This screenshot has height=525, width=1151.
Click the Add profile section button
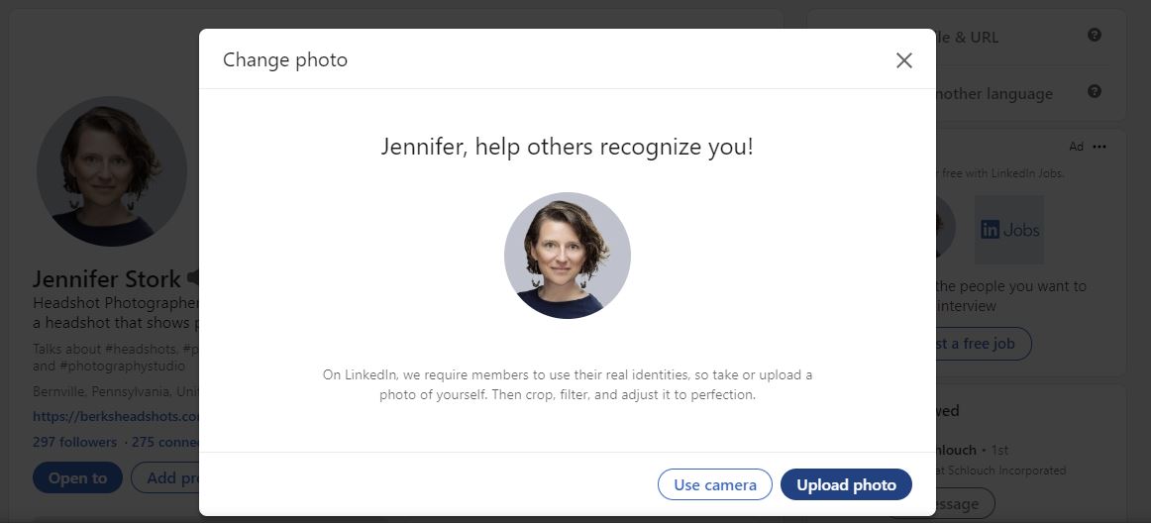[x=166, y=478]
